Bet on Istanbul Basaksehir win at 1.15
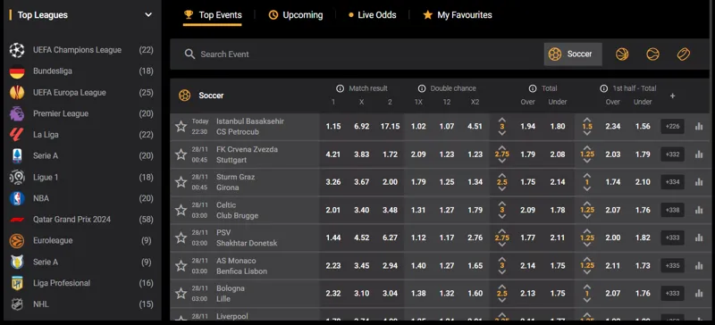The width and height of the screenshot is (715, 325). pos(333,126)
